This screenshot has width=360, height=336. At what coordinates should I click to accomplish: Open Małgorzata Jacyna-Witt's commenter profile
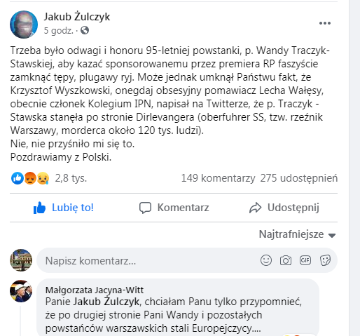pos(95,290)
